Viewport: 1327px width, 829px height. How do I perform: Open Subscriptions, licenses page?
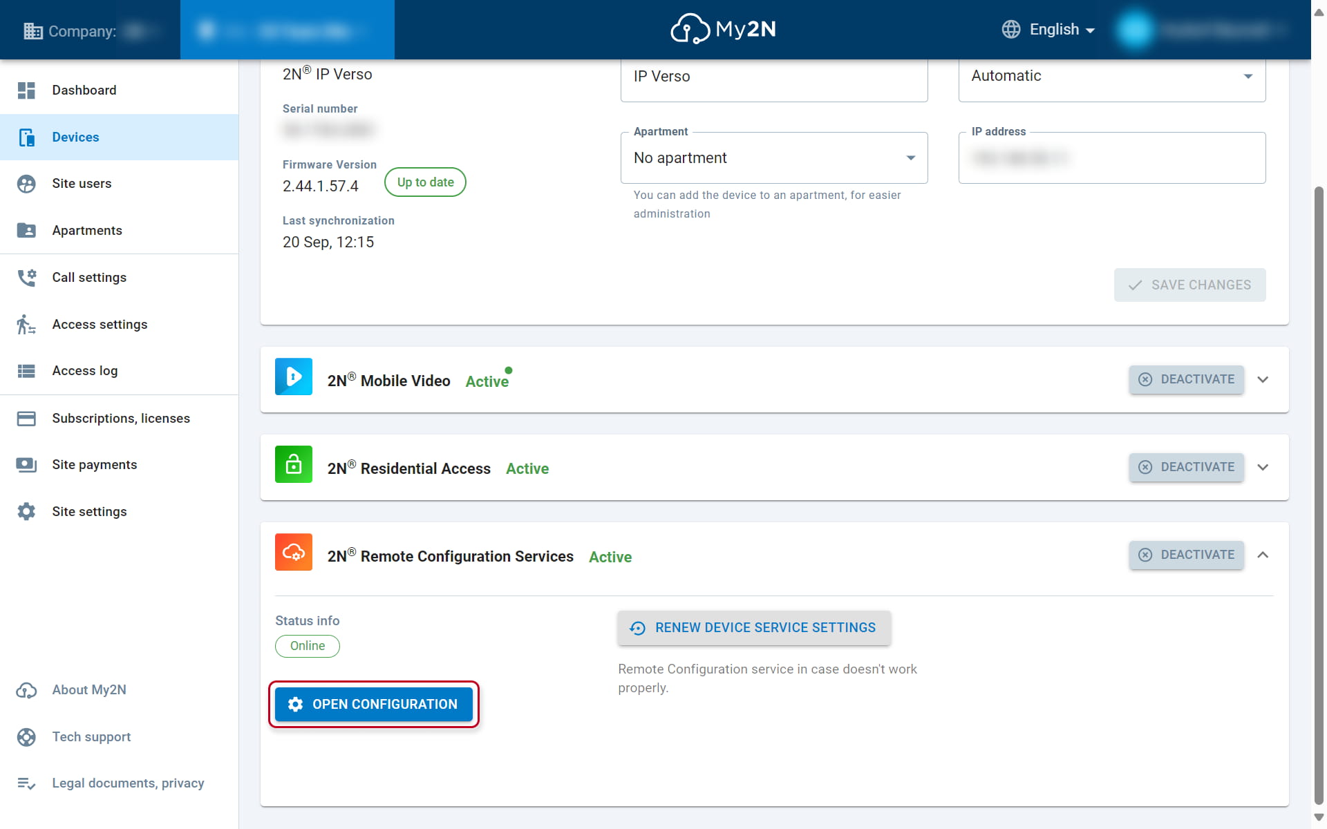pyautogui.click(x=119, y=419)
